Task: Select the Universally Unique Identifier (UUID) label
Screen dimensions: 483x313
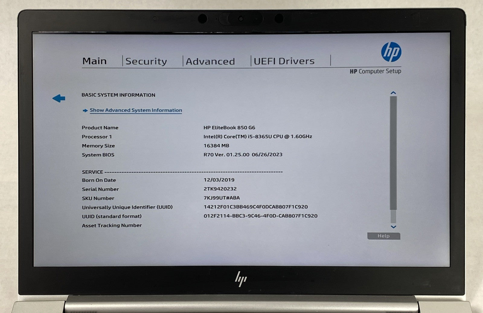Action: 127,207
